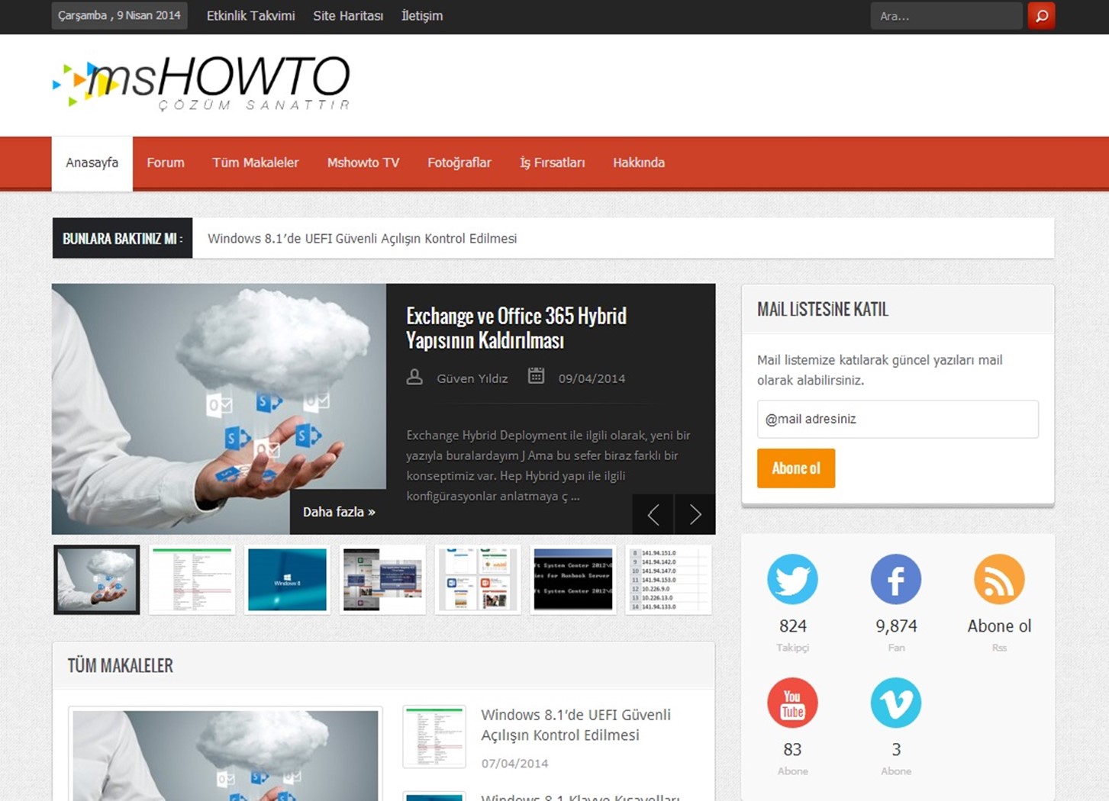Image resolution: width=1109 pixels, height=801 pixels.
Task: Click the author icon beside Güven Yıldız
Action: click(x=414, y=377)
